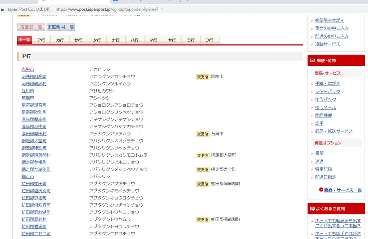
Task: Open the 芦別市 link
Action: [28, 98]
